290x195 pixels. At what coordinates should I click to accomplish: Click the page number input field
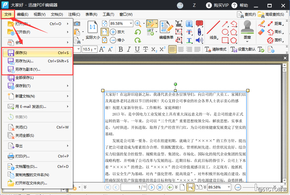pos(134,187)
